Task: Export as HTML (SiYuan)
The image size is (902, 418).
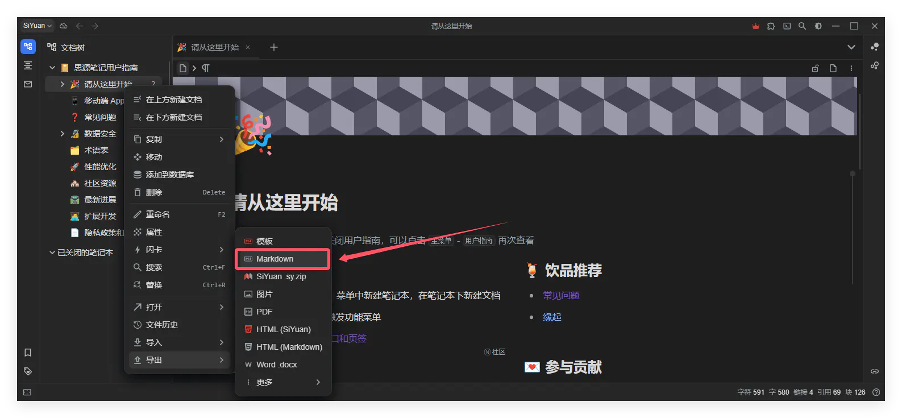Action: coord(283,329)
